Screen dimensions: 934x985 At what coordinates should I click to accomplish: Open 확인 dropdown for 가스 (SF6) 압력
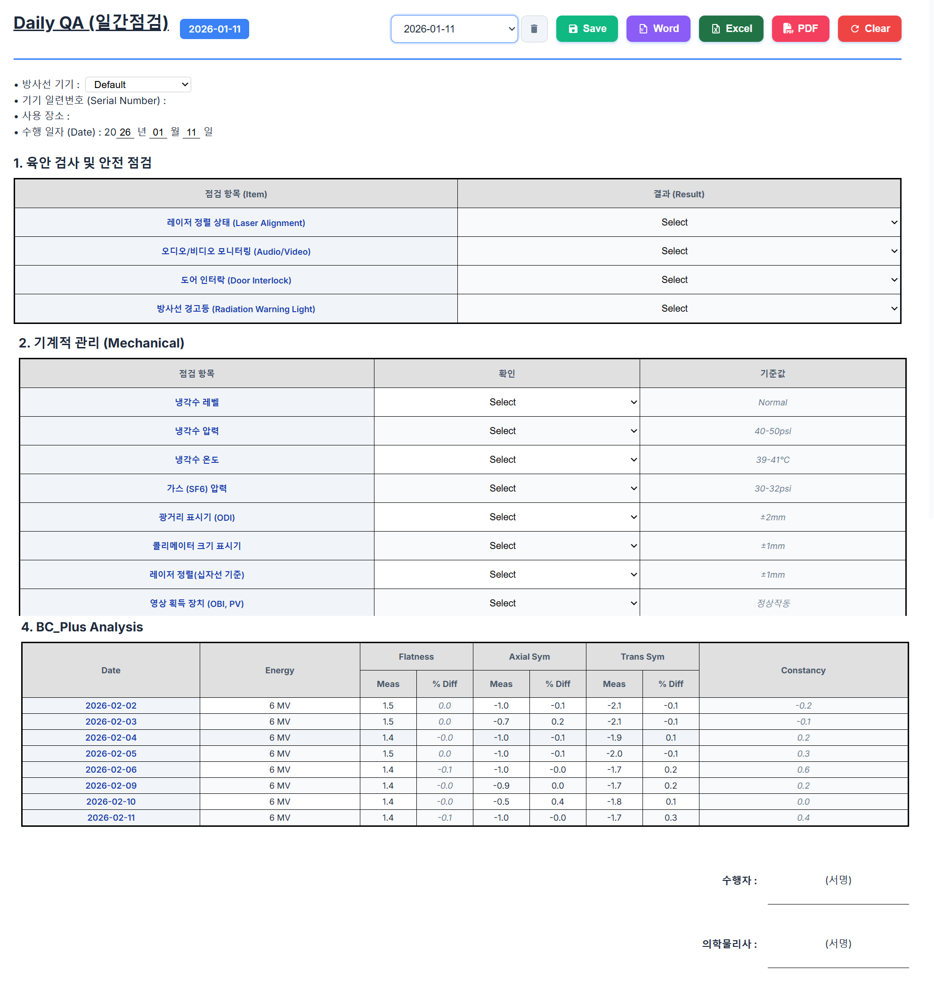point(507,489)
